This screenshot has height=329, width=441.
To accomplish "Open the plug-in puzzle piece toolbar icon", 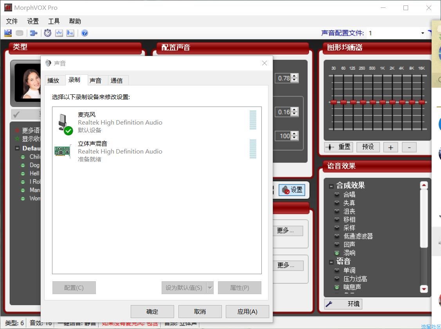I will [34, 33].
